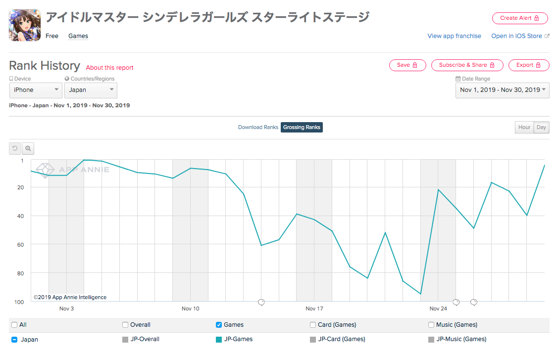
Task: Toggle the All checkbox
Action: (x=14, y=325)
